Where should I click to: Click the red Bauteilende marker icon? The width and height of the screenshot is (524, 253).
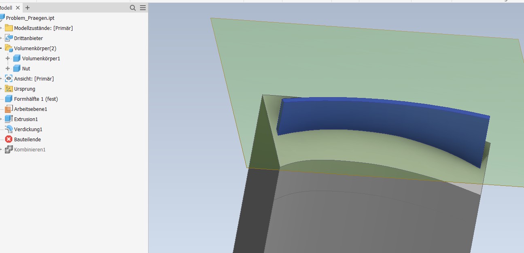point(9,139)
